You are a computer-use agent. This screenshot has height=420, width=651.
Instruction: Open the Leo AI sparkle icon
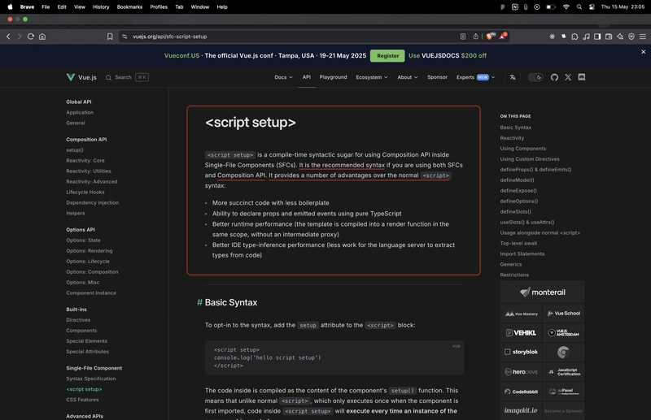620,37
